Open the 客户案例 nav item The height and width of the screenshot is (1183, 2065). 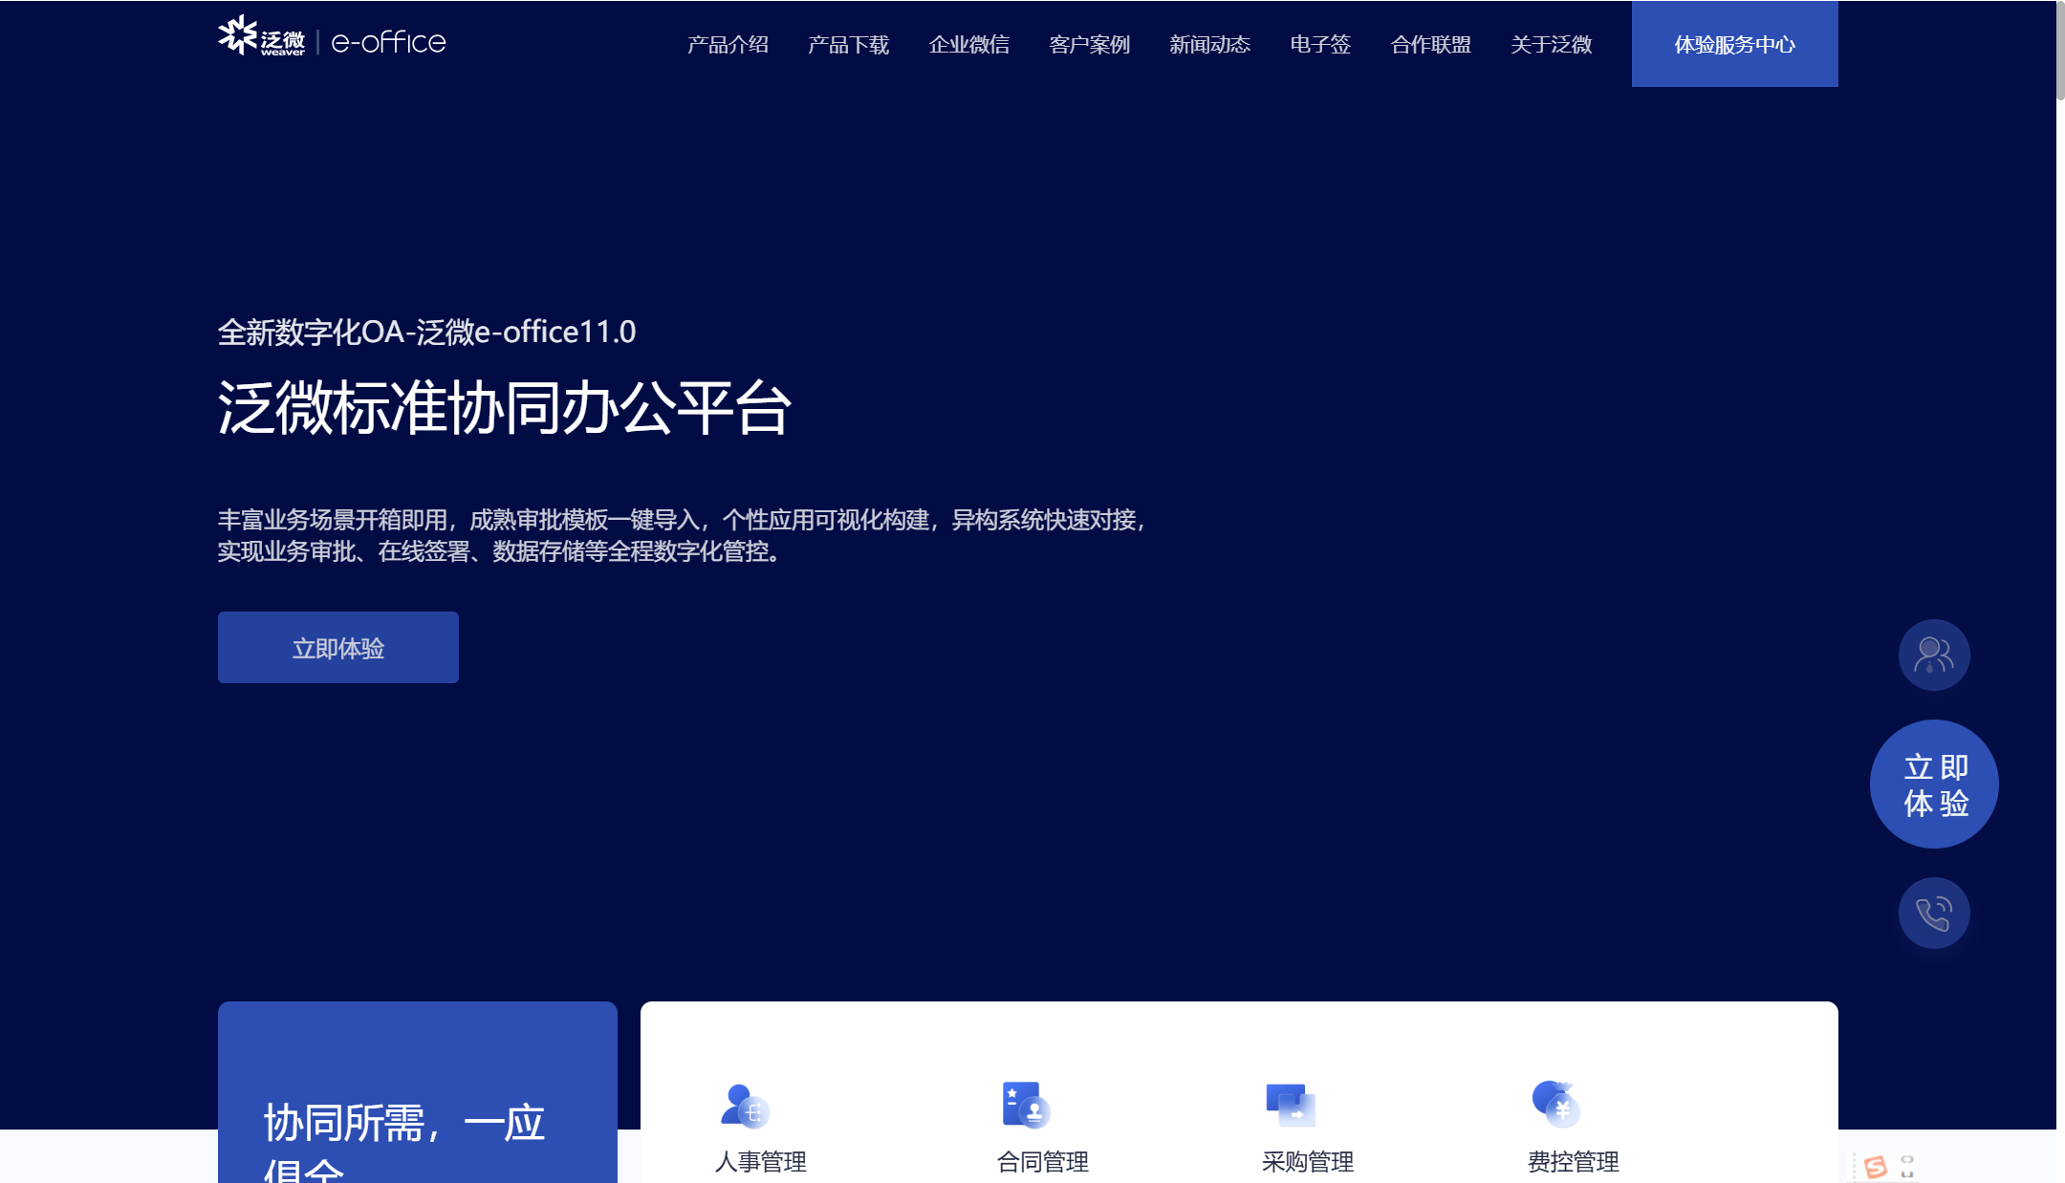click(1089, 45)
